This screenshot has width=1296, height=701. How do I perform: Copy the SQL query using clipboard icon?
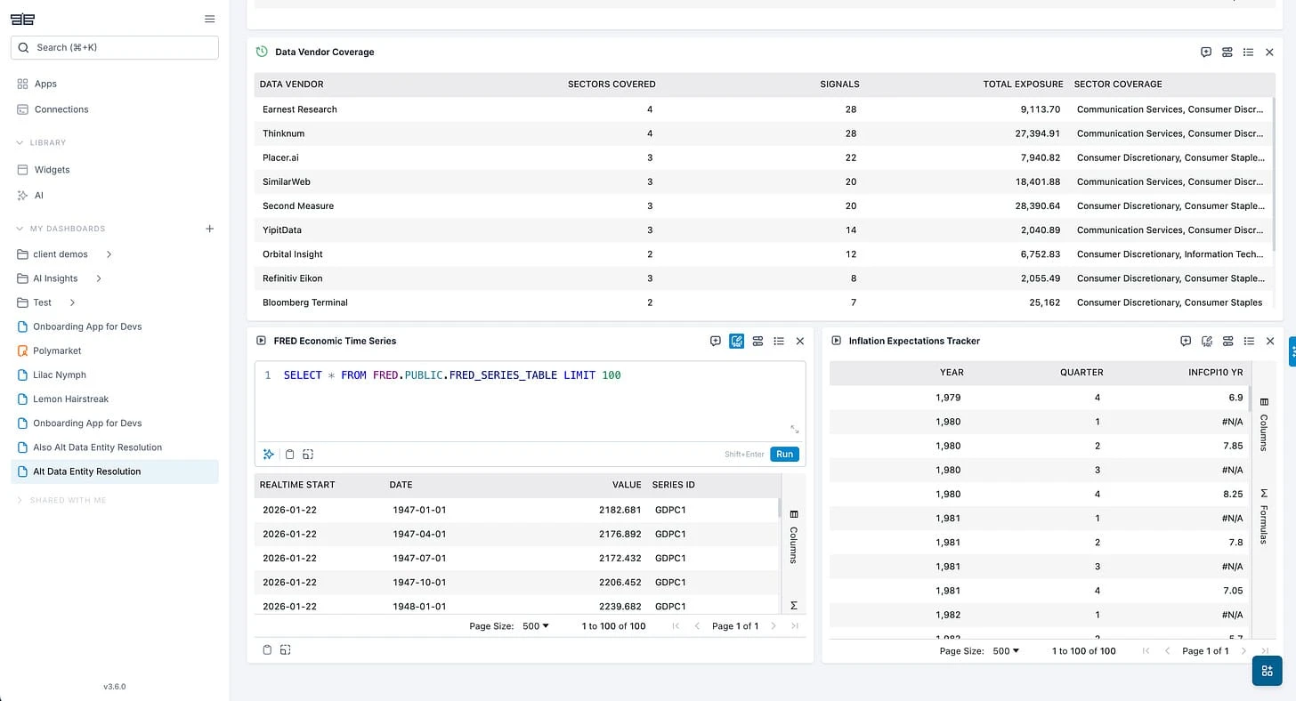tap(289, 454)
